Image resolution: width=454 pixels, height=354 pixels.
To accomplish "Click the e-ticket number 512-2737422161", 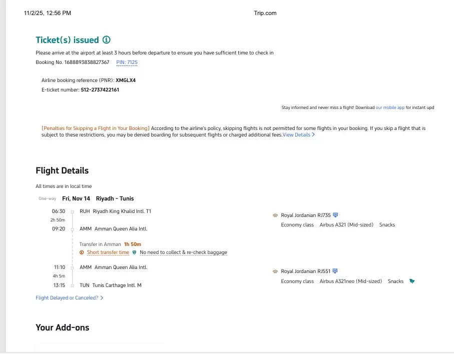I will click(x=100, y=90).
